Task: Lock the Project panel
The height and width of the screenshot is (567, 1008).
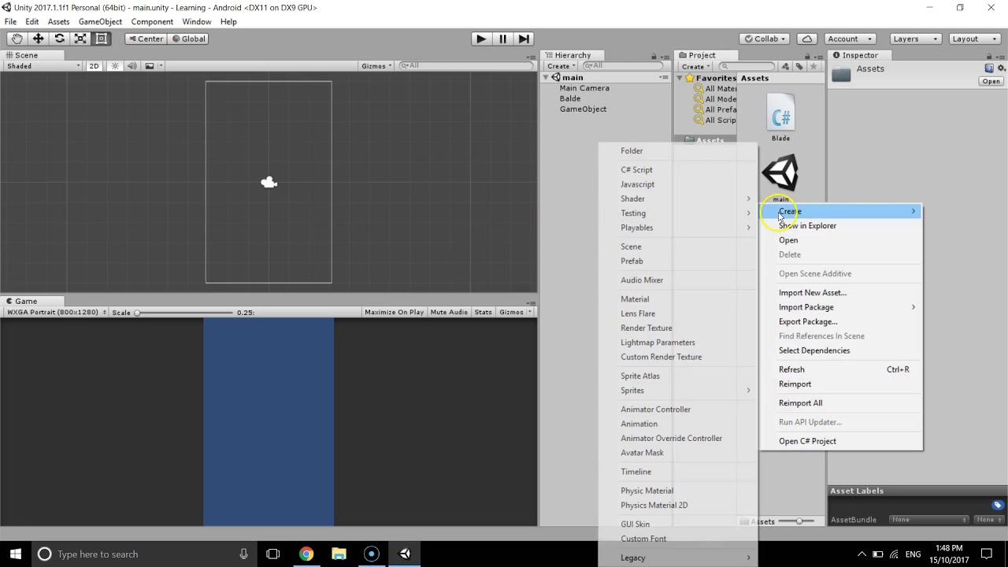Action: coord(809,56)
